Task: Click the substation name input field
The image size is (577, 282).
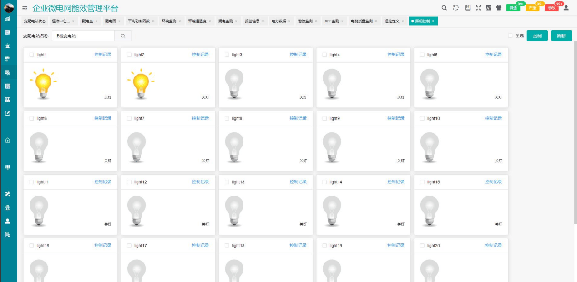Action: click(x=83, y=36)
